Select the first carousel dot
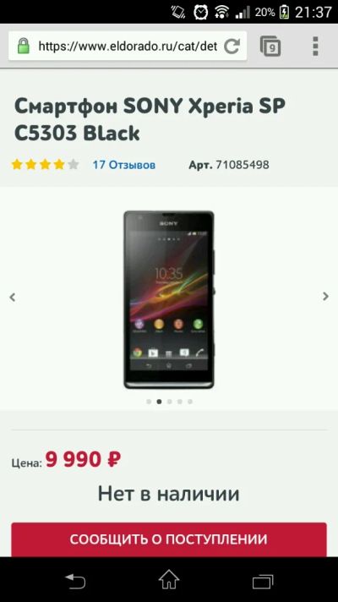Viewport: 338px width, 602px height. coord(149,402)
